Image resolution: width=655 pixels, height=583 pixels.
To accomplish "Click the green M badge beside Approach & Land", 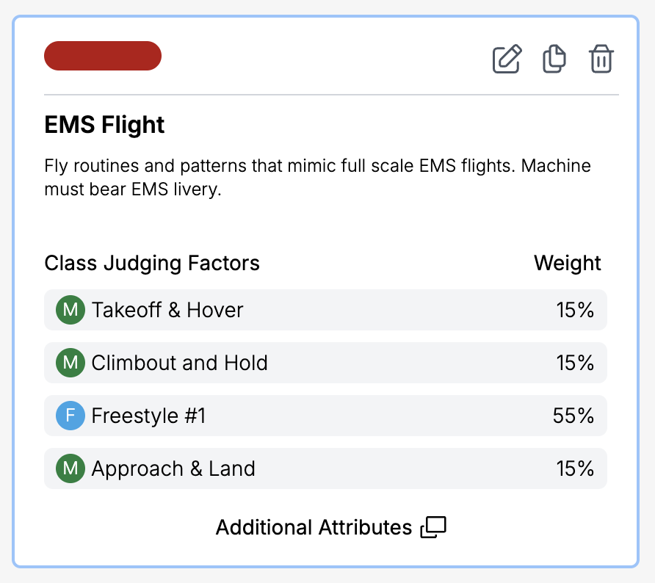I will (x=70, y=468).
